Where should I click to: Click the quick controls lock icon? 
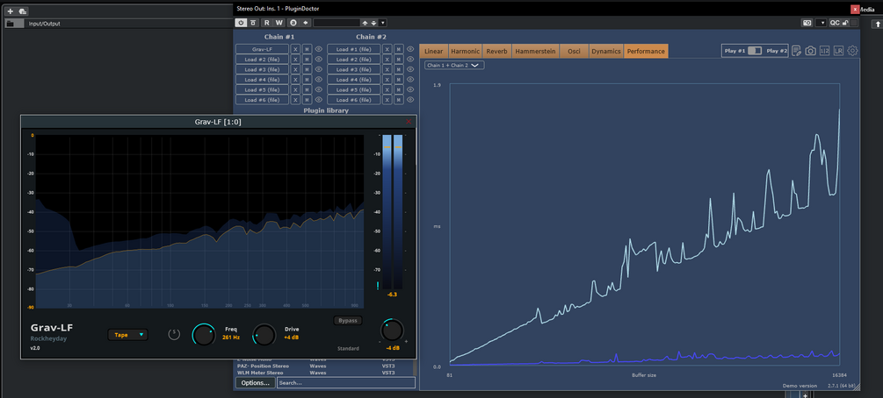tap(845, 23)
